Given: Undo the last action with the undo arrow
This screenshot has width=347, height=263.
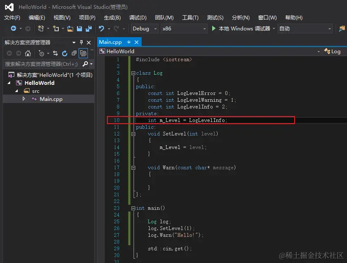Looking at the screenshot, I should [101, 29].
